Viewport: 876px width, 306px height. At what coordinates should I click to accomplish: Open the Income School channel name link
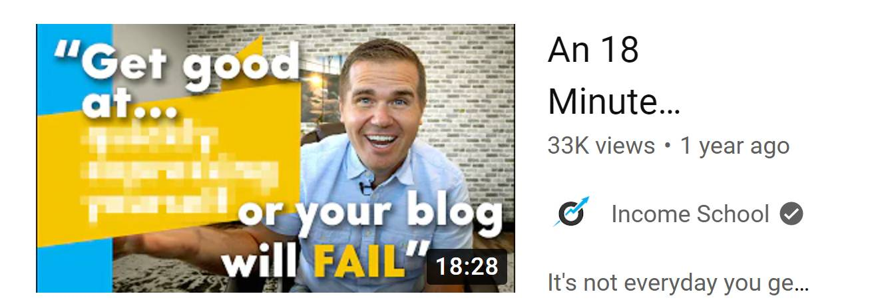coord(690,214)
